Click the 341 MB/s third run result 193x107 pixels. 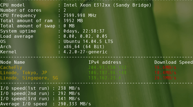coord(69,99)
